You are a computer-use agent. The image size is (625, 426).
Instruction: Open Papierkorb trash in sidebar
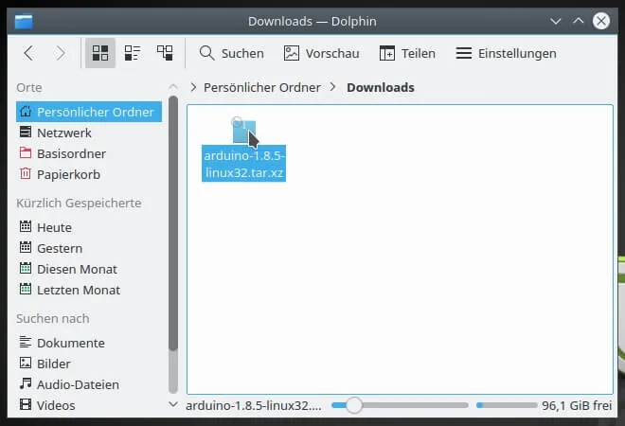coord(67,174)
